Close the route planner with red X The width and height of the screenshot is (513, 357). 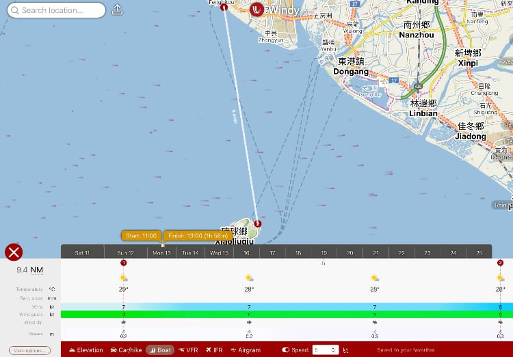[x=14, y=252]
